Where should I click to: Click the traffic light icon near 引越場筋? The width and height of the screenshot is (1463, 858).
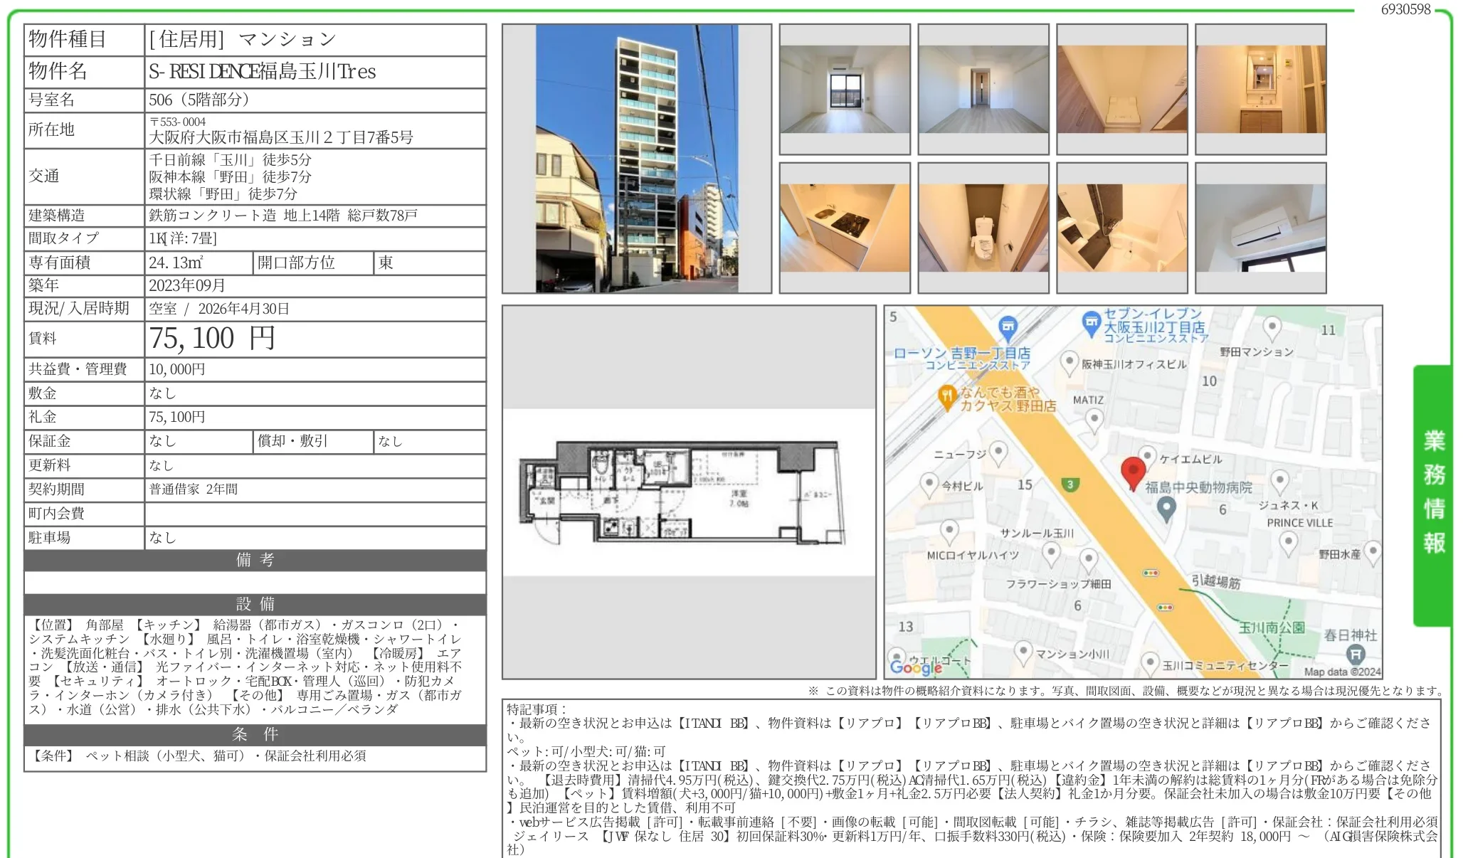[x=1151, y=573]
